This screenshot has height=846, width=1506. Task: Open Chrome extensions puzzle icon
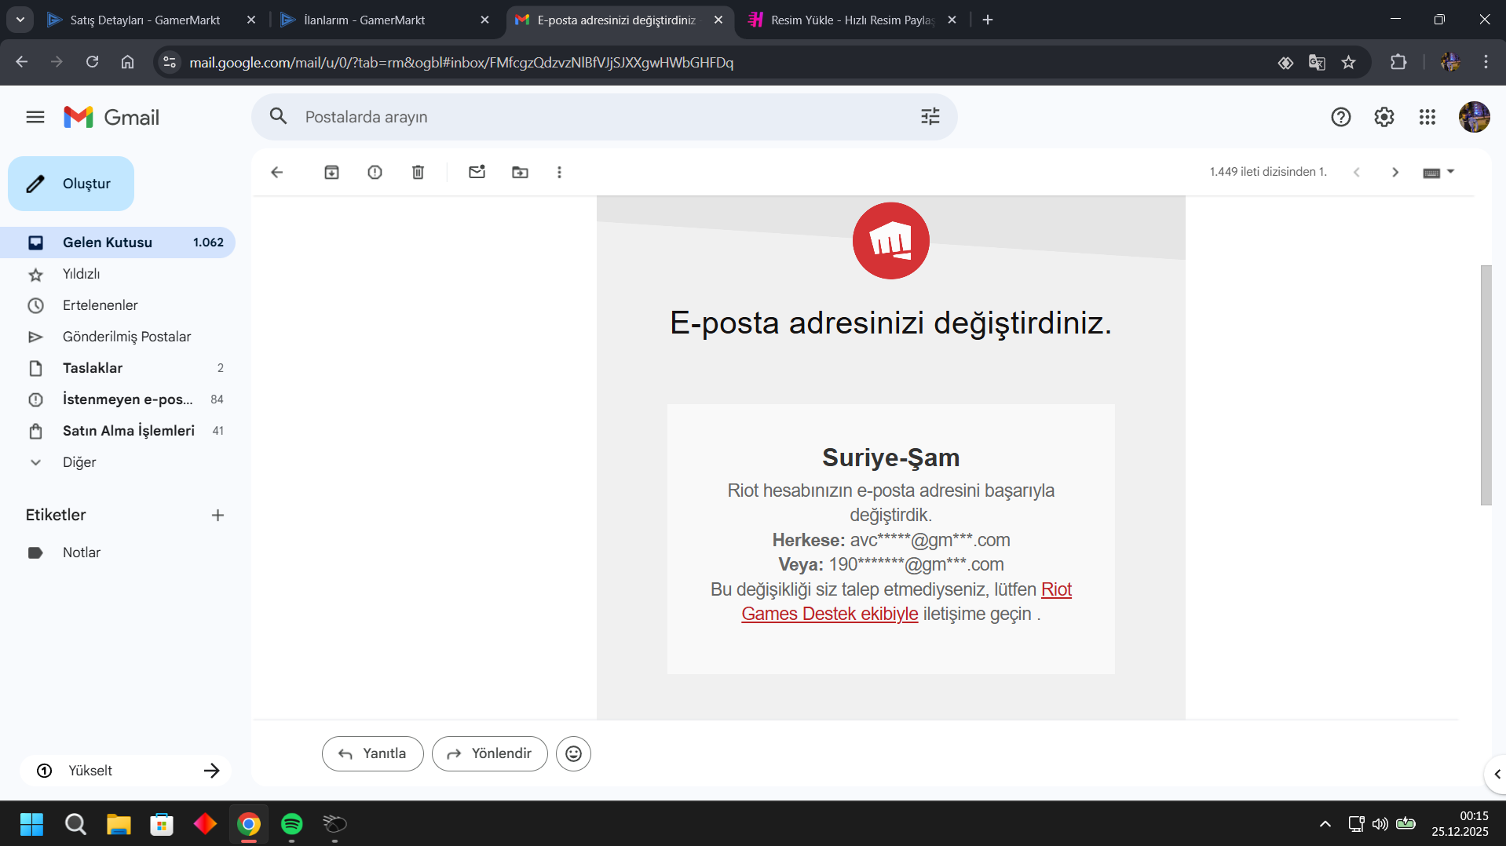[1398, 62]
